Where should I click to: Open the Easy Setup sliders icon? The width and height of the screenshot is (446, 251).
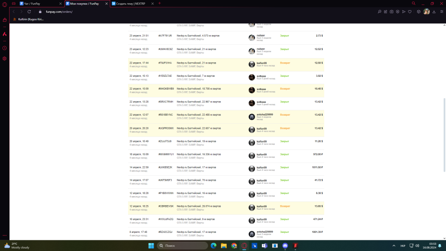[442, 12]
